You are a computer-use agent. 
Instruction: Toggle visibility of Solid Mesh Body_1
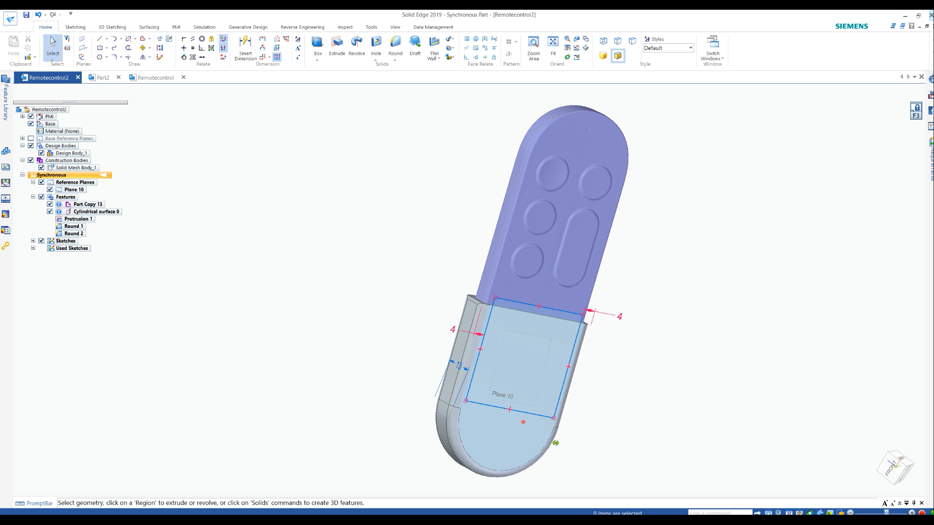click(41, 167)
